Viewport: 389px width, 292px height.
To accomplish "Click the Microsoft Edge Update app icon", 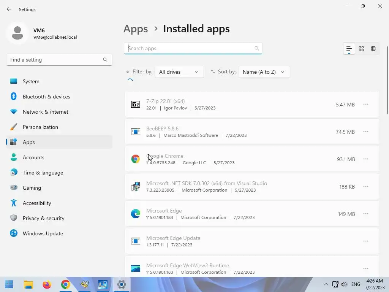I will pos(136,241).
